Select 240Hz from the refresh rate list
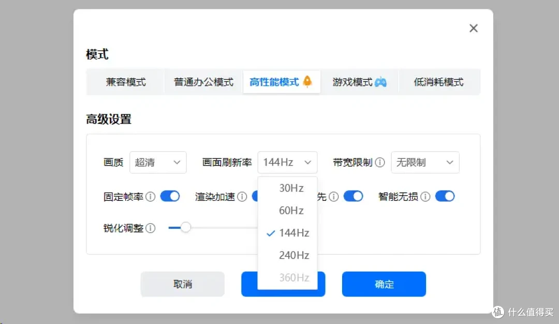 [295, 255]
